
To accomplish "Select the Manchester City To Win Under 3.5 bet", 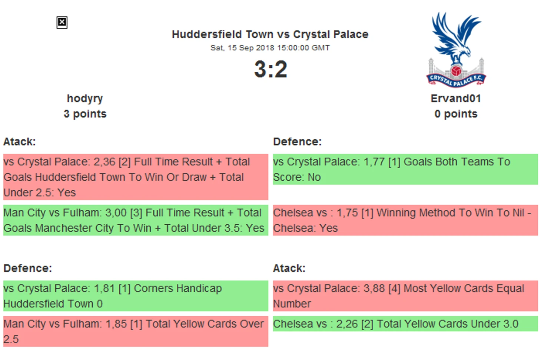I will pos(136,220).
